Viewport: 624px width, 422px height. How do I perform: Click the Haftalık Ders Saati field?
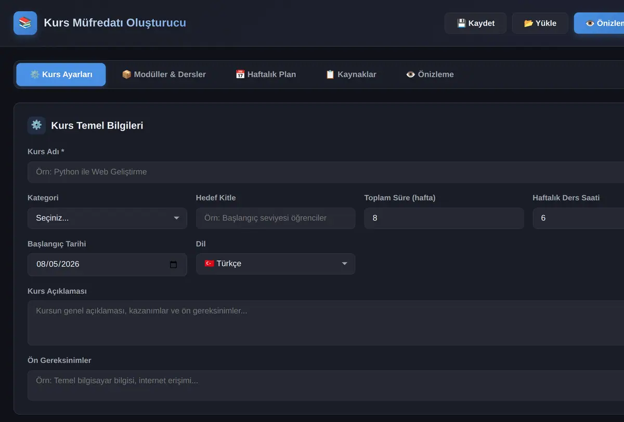click(578, 218)
